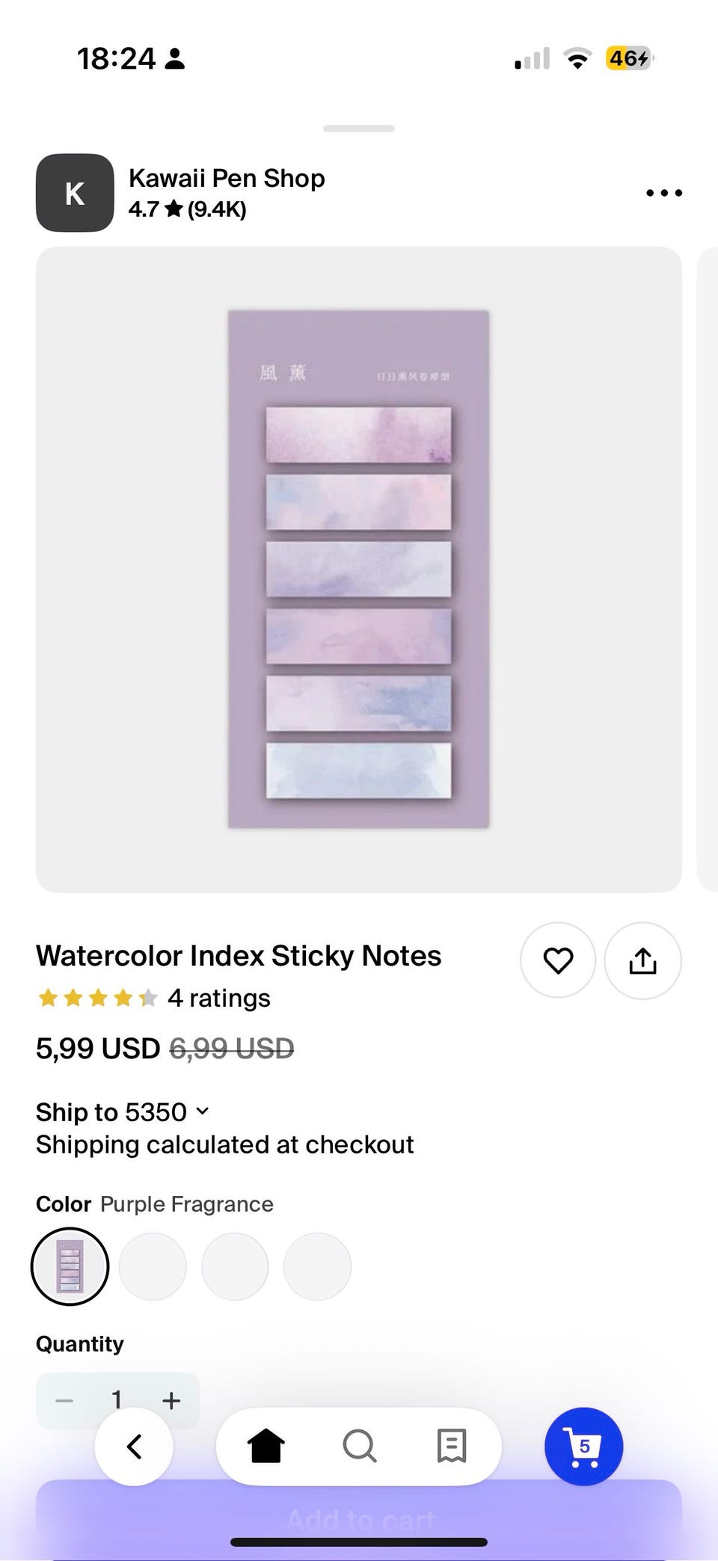This screenshot has width=718, height=1561.
Task: Choose the third color option swatch
Action: click(x=235, y=1266)
